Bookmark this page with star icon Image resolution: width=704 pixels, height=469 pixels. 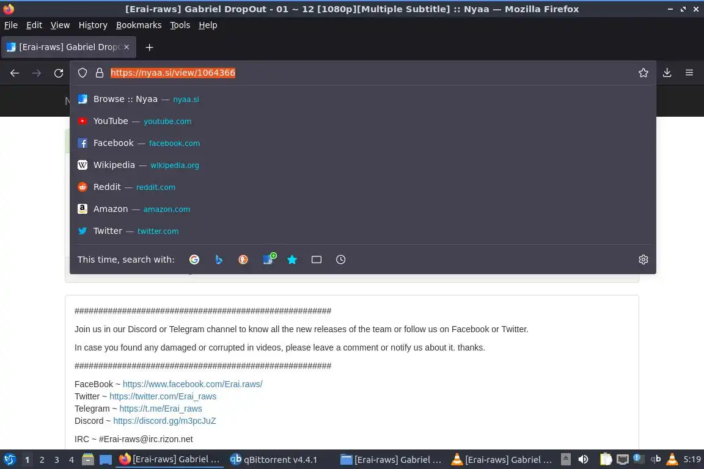(x=643, y=73)
